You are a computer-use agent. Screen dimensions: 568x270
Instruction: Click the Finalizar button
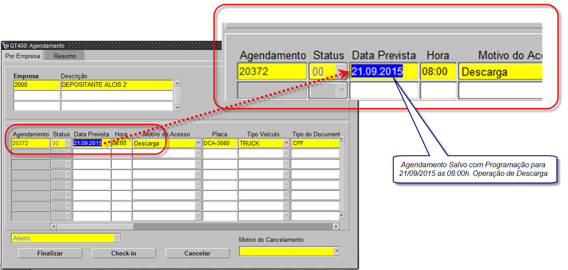[50, 253]
